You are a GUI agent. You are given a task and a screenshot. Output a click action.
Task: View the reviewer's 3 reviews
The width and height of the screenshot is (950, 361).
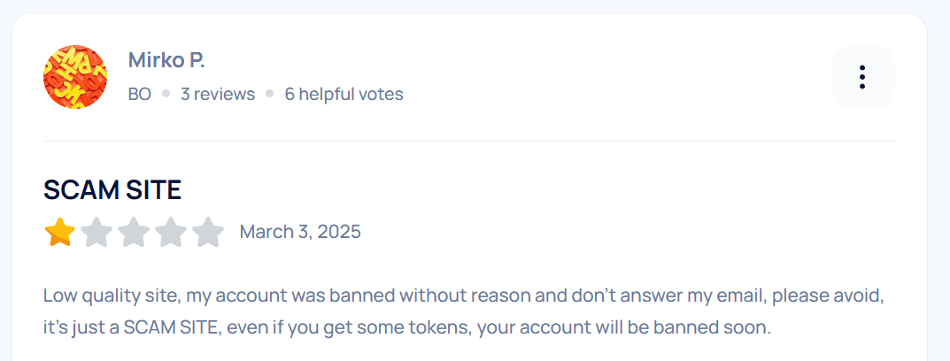click(x=218, y=94)
